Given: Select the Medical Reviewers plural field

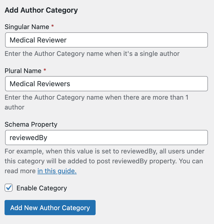Looking at the screenshot, I should click(x=106, y=84).
